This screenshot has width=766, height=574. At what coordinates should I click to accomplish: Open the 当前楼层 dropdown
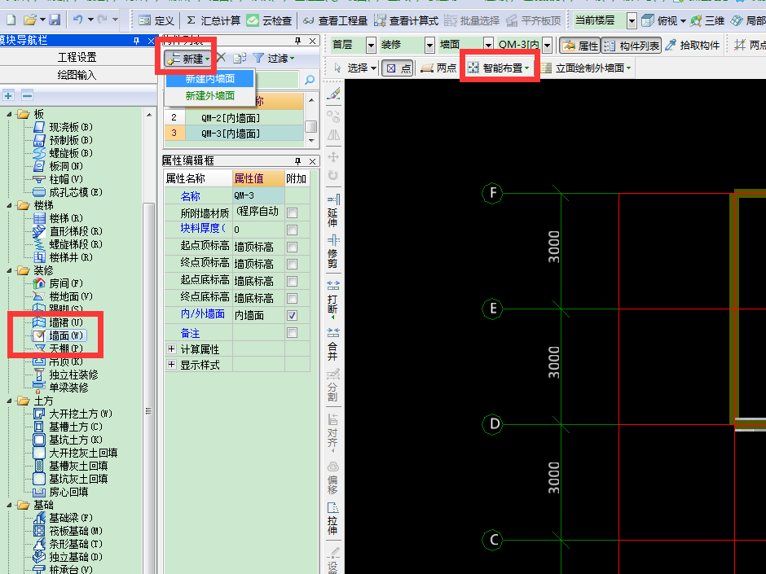pos(632,20)
